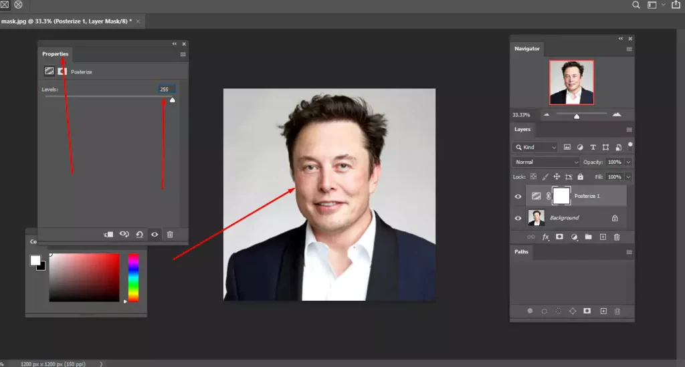Toggle lock artboard nesting
Viewport: 685px width, 367px height.
(x=569, y=176)
